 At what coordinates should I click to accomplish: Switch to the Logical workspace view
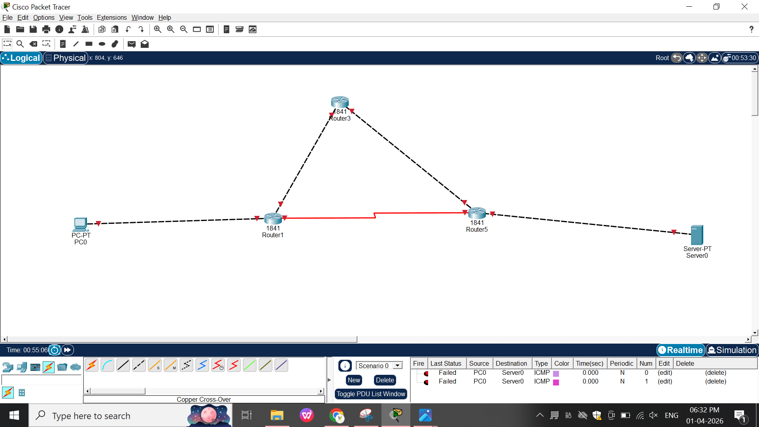point(21,58)
